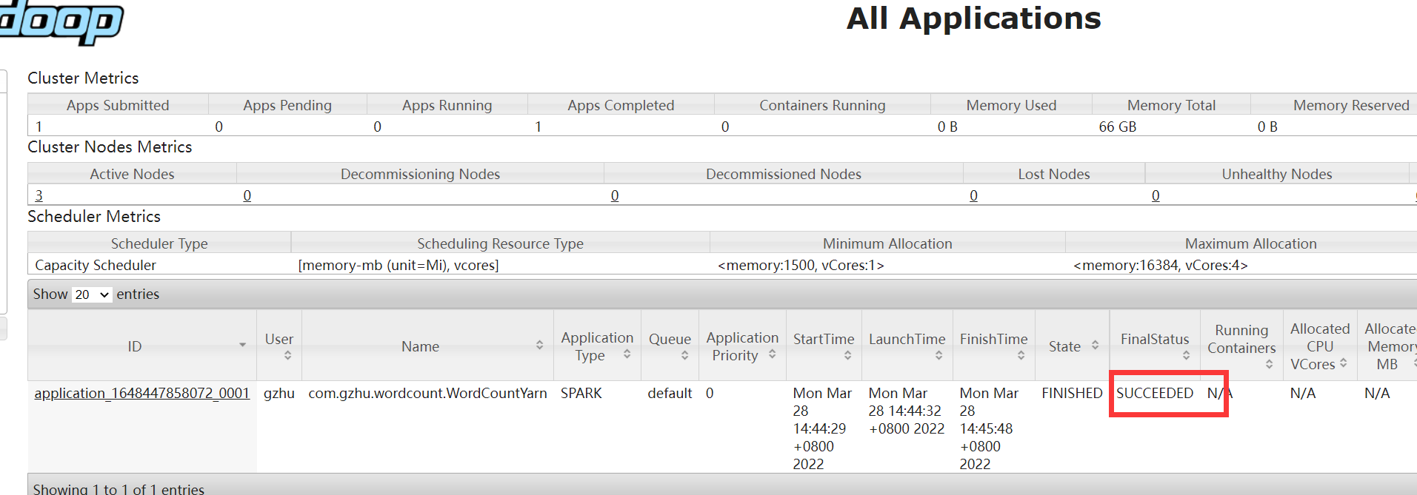Open the Decommissioned Nodes count link

(615, 195)
